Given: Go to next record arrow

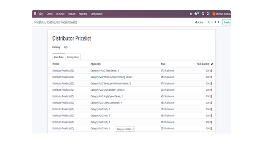Looking at the screenshot, I should pyautogui.click(x=218, y=22).
